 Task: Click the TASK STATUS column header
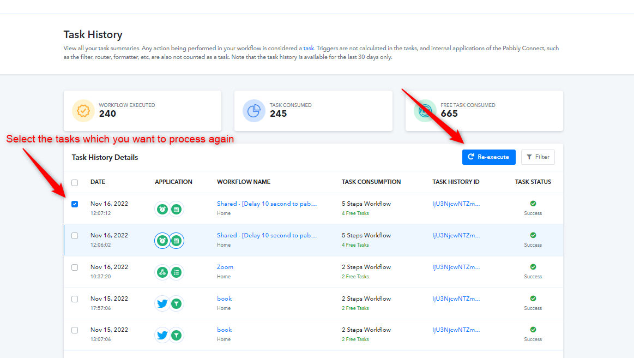[x=533, y=182]
